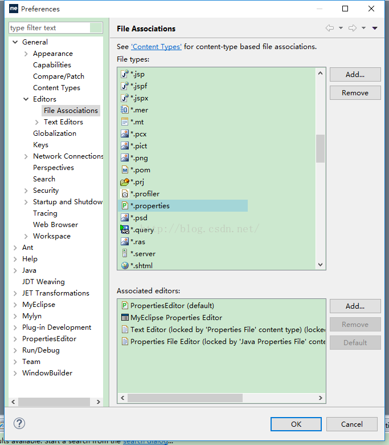This screenshot has width=389, height=445.
Task: Click the PropertiesEditor (default) icon
Action: click(x=125, y=305)
